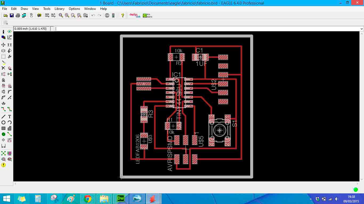Viewport: 364px width, 204px height.
Task: Click the Stop command icon
Action: tap(107, 15)
